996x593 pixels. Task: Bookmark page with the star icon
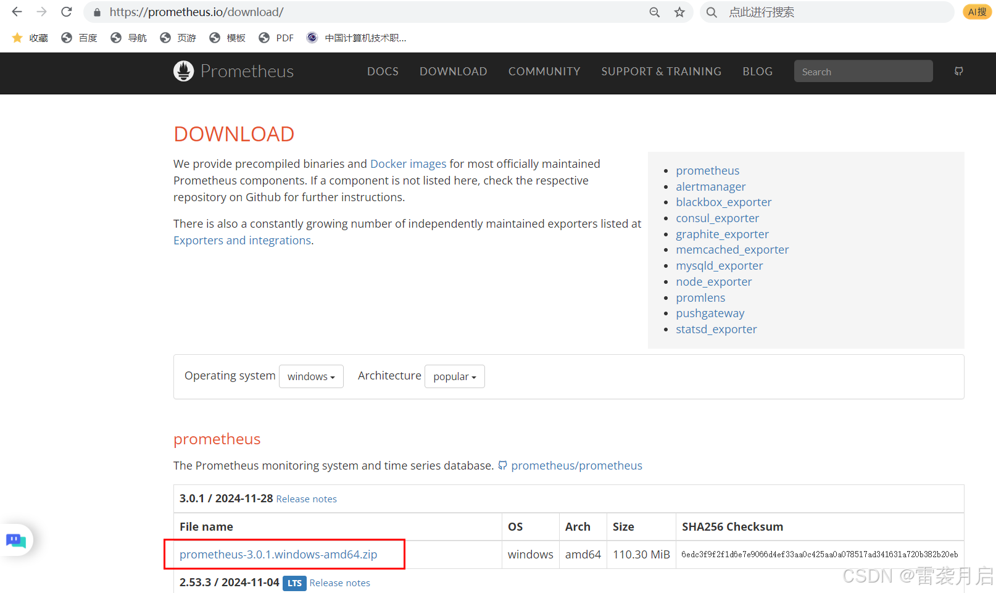[679, 12]
